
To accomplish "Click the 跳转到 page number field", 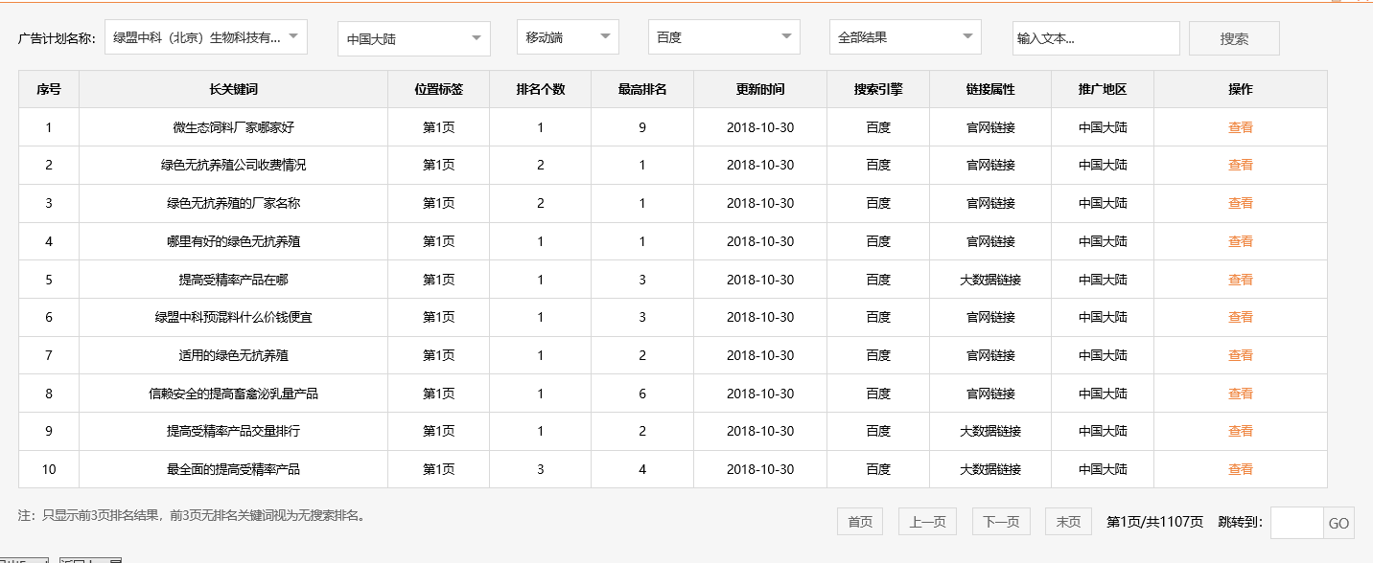I will click(x=1296, y=523).
